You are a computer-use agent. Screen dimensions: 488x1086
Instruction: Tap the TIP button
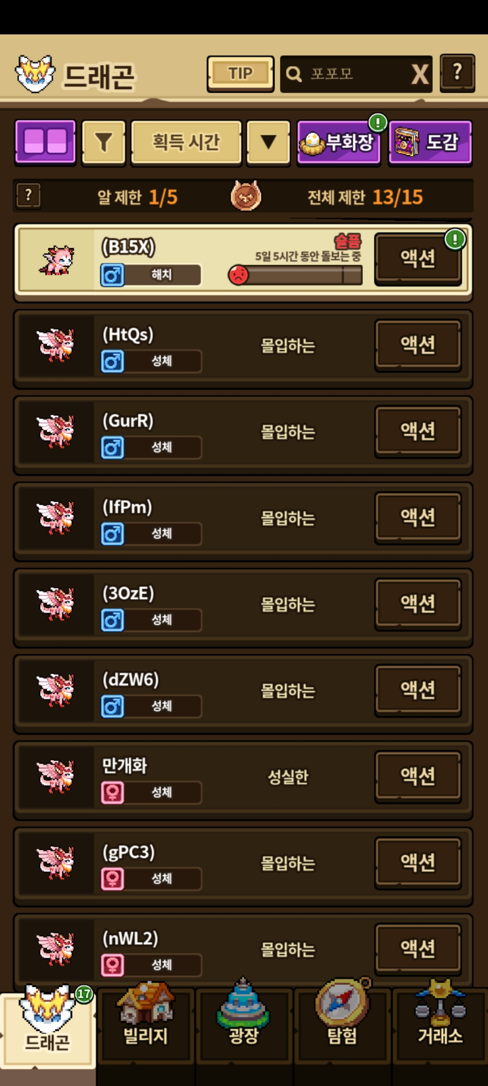240,74
